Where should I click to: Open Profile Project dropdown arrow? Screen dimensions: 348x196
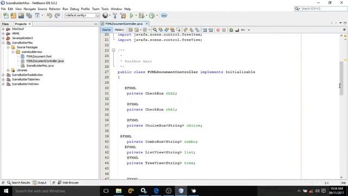coord(157,16)
